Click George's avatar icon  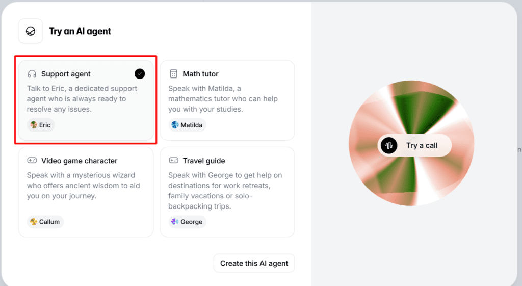(x=175, y=222)
